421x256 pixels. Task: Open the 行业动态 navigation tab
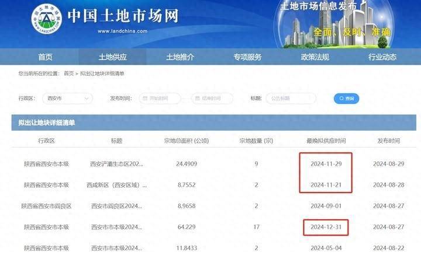click(382, 57)
